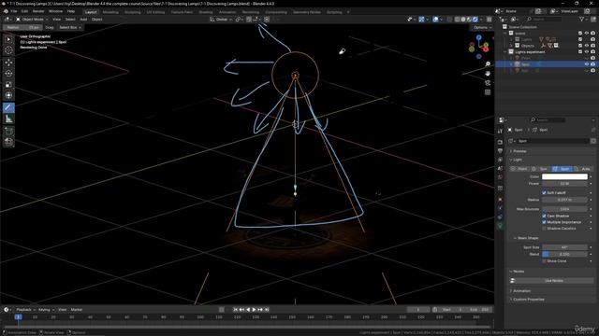Viewport: 599px width, 336px height.
Task: Toggle camera view icon in viewport
Action: tap(488, 83)
